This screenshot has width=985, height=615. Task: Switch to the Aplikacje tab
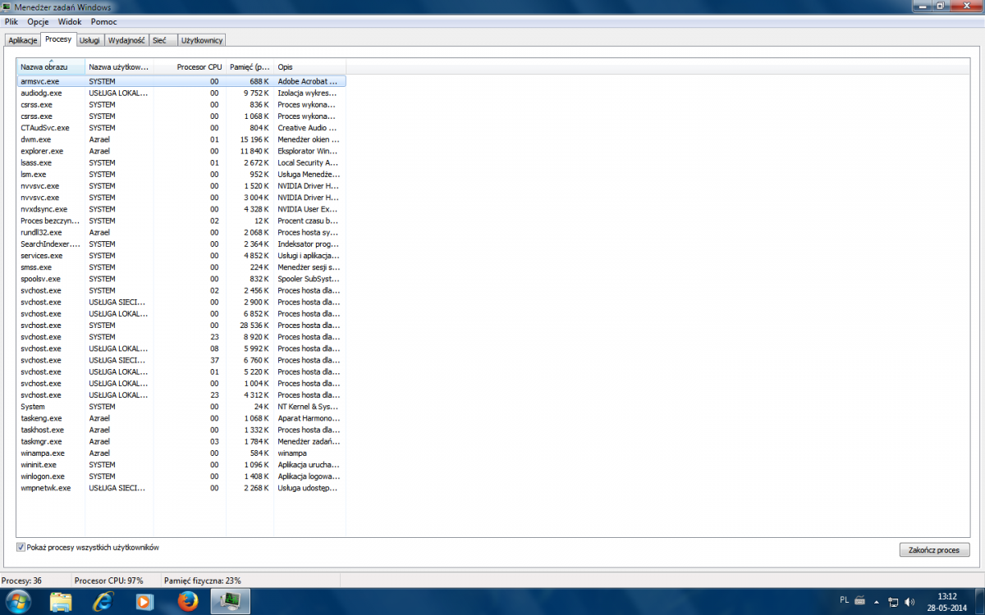coord(23,40)
